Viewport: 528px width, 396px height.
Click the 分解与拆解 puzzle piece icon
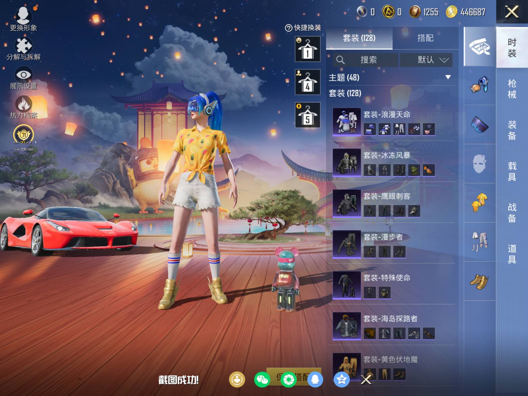[x=23, y=46]
